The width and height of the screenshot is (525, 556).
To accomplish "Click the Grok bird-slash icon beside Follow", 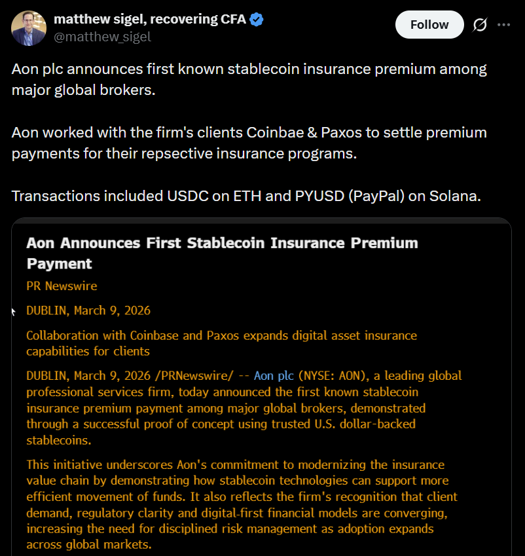I will pyautogui.click(x=480, y=24).
